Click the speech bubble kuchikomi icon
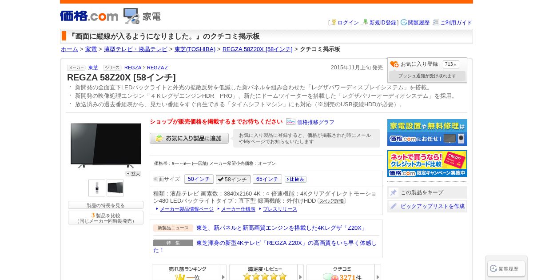The height and width of the screenshot is (280, 533). (330, 277)
